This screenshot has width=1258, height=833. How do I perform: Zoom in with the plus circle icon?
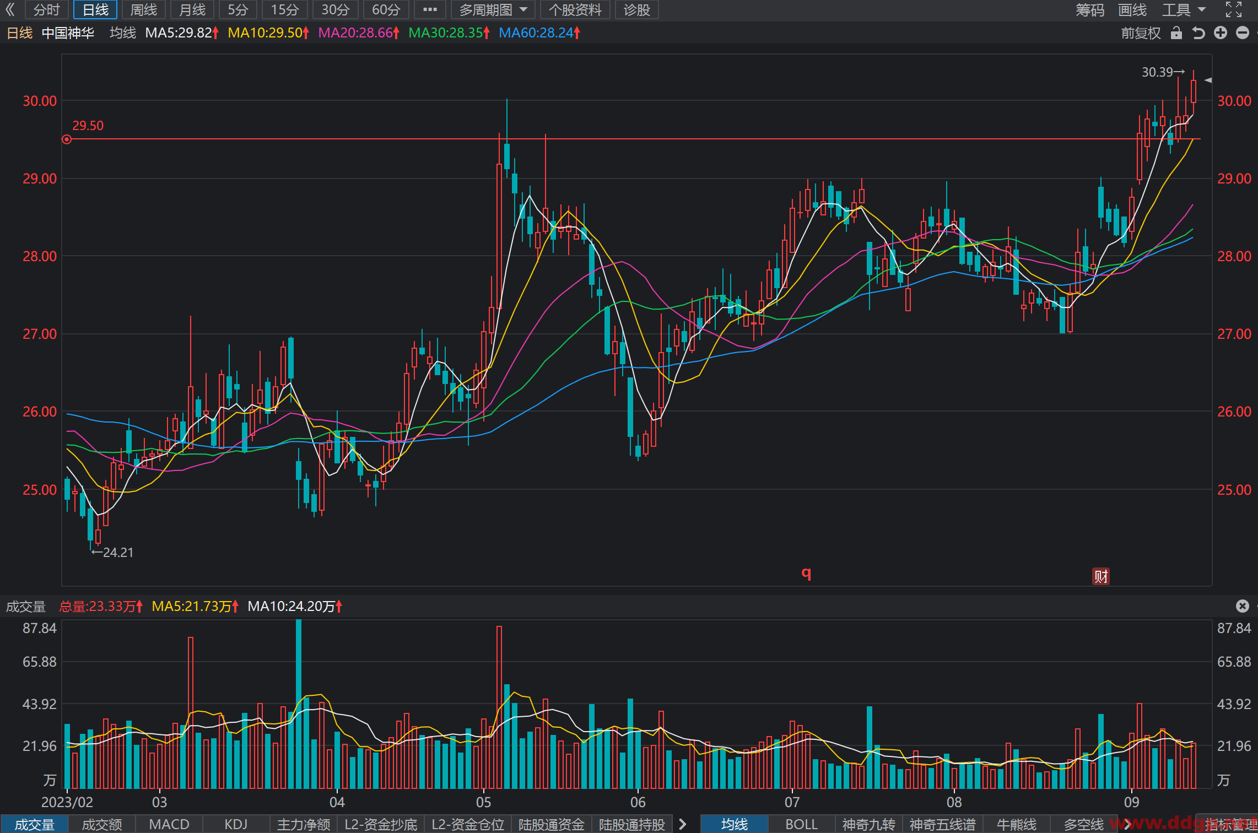click(x=1221, y=33)
